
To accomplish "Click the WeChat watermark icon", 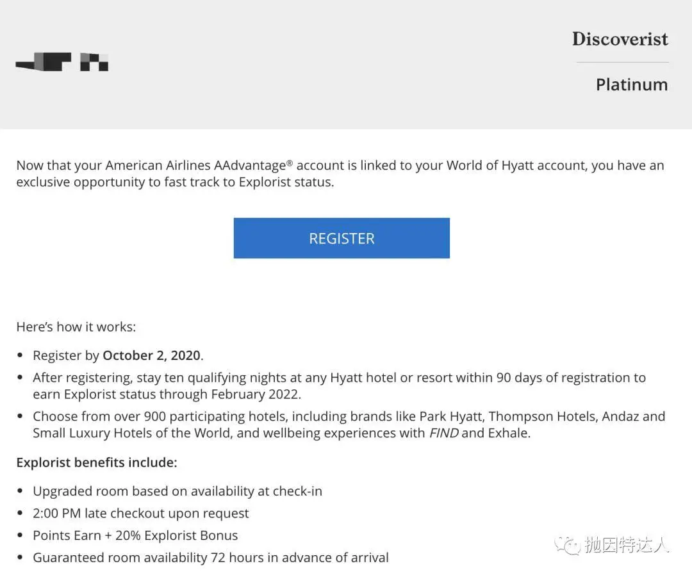I will (567, 546).
